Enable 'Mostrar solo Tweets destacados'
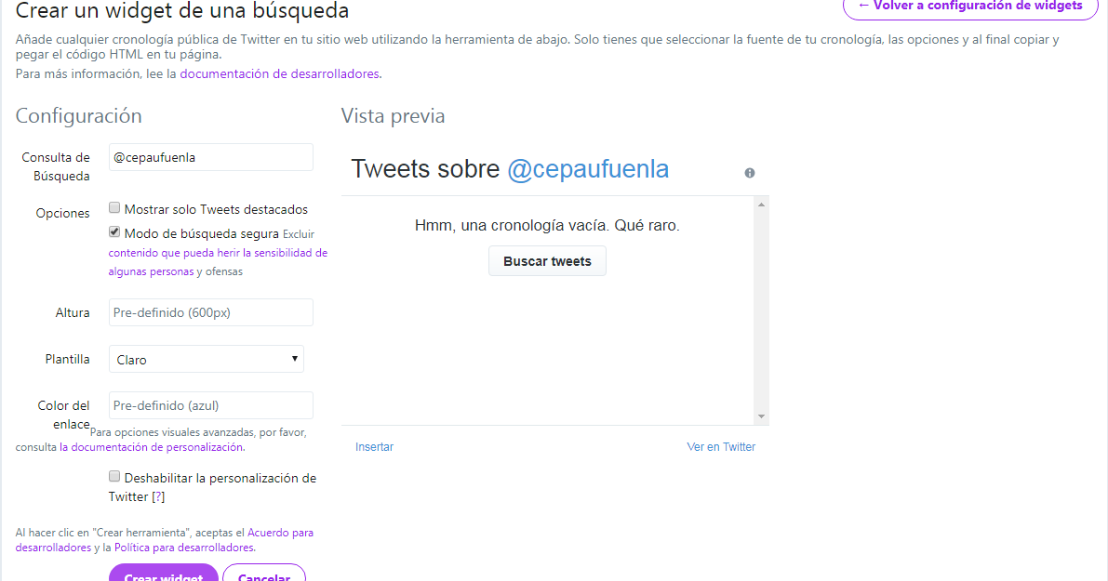Screen dimensions: 1108x581 [114, 207]
